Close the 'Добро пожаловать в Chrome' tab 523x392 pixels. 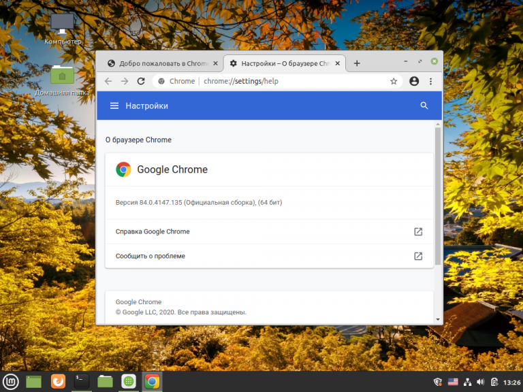(x=215, y=63)
